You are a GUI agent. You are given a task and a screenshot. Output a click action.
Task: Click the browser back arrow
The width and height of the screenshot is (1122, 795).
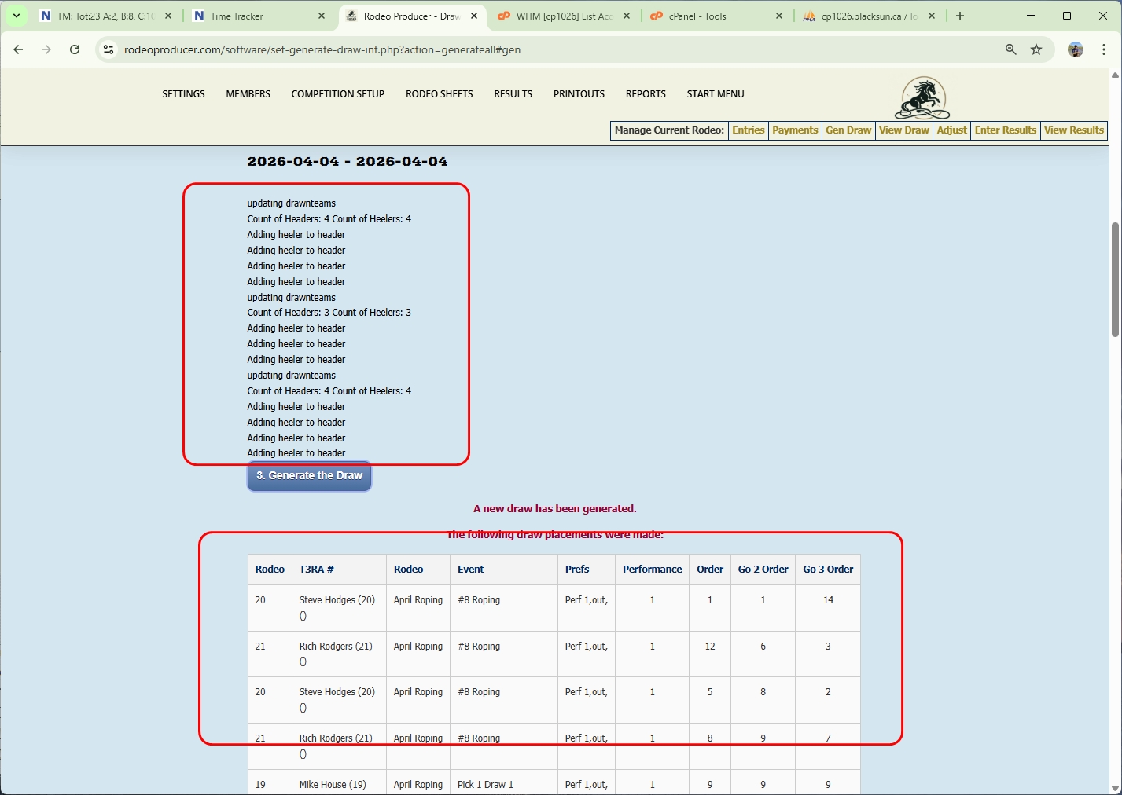[18, 49]
